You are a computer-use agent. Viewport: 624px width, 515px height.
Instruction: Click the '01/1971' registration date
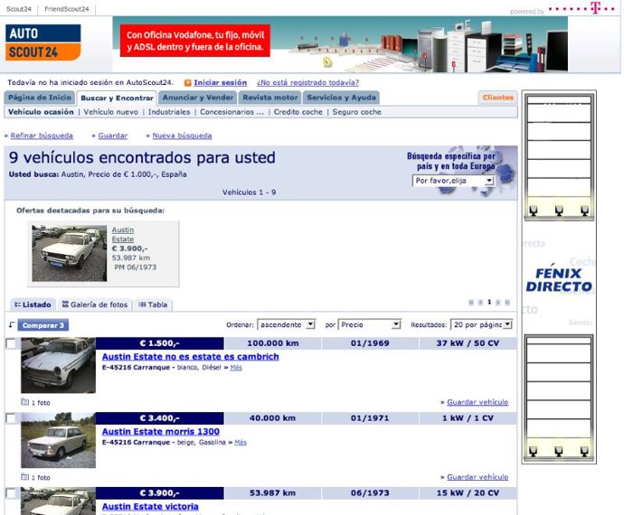[x=370, y=418]
